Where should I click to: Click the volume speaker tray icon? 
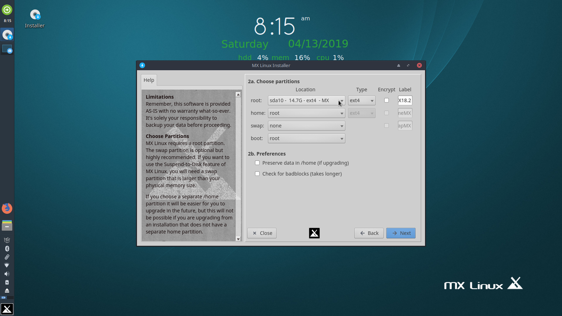click(7, 274)
